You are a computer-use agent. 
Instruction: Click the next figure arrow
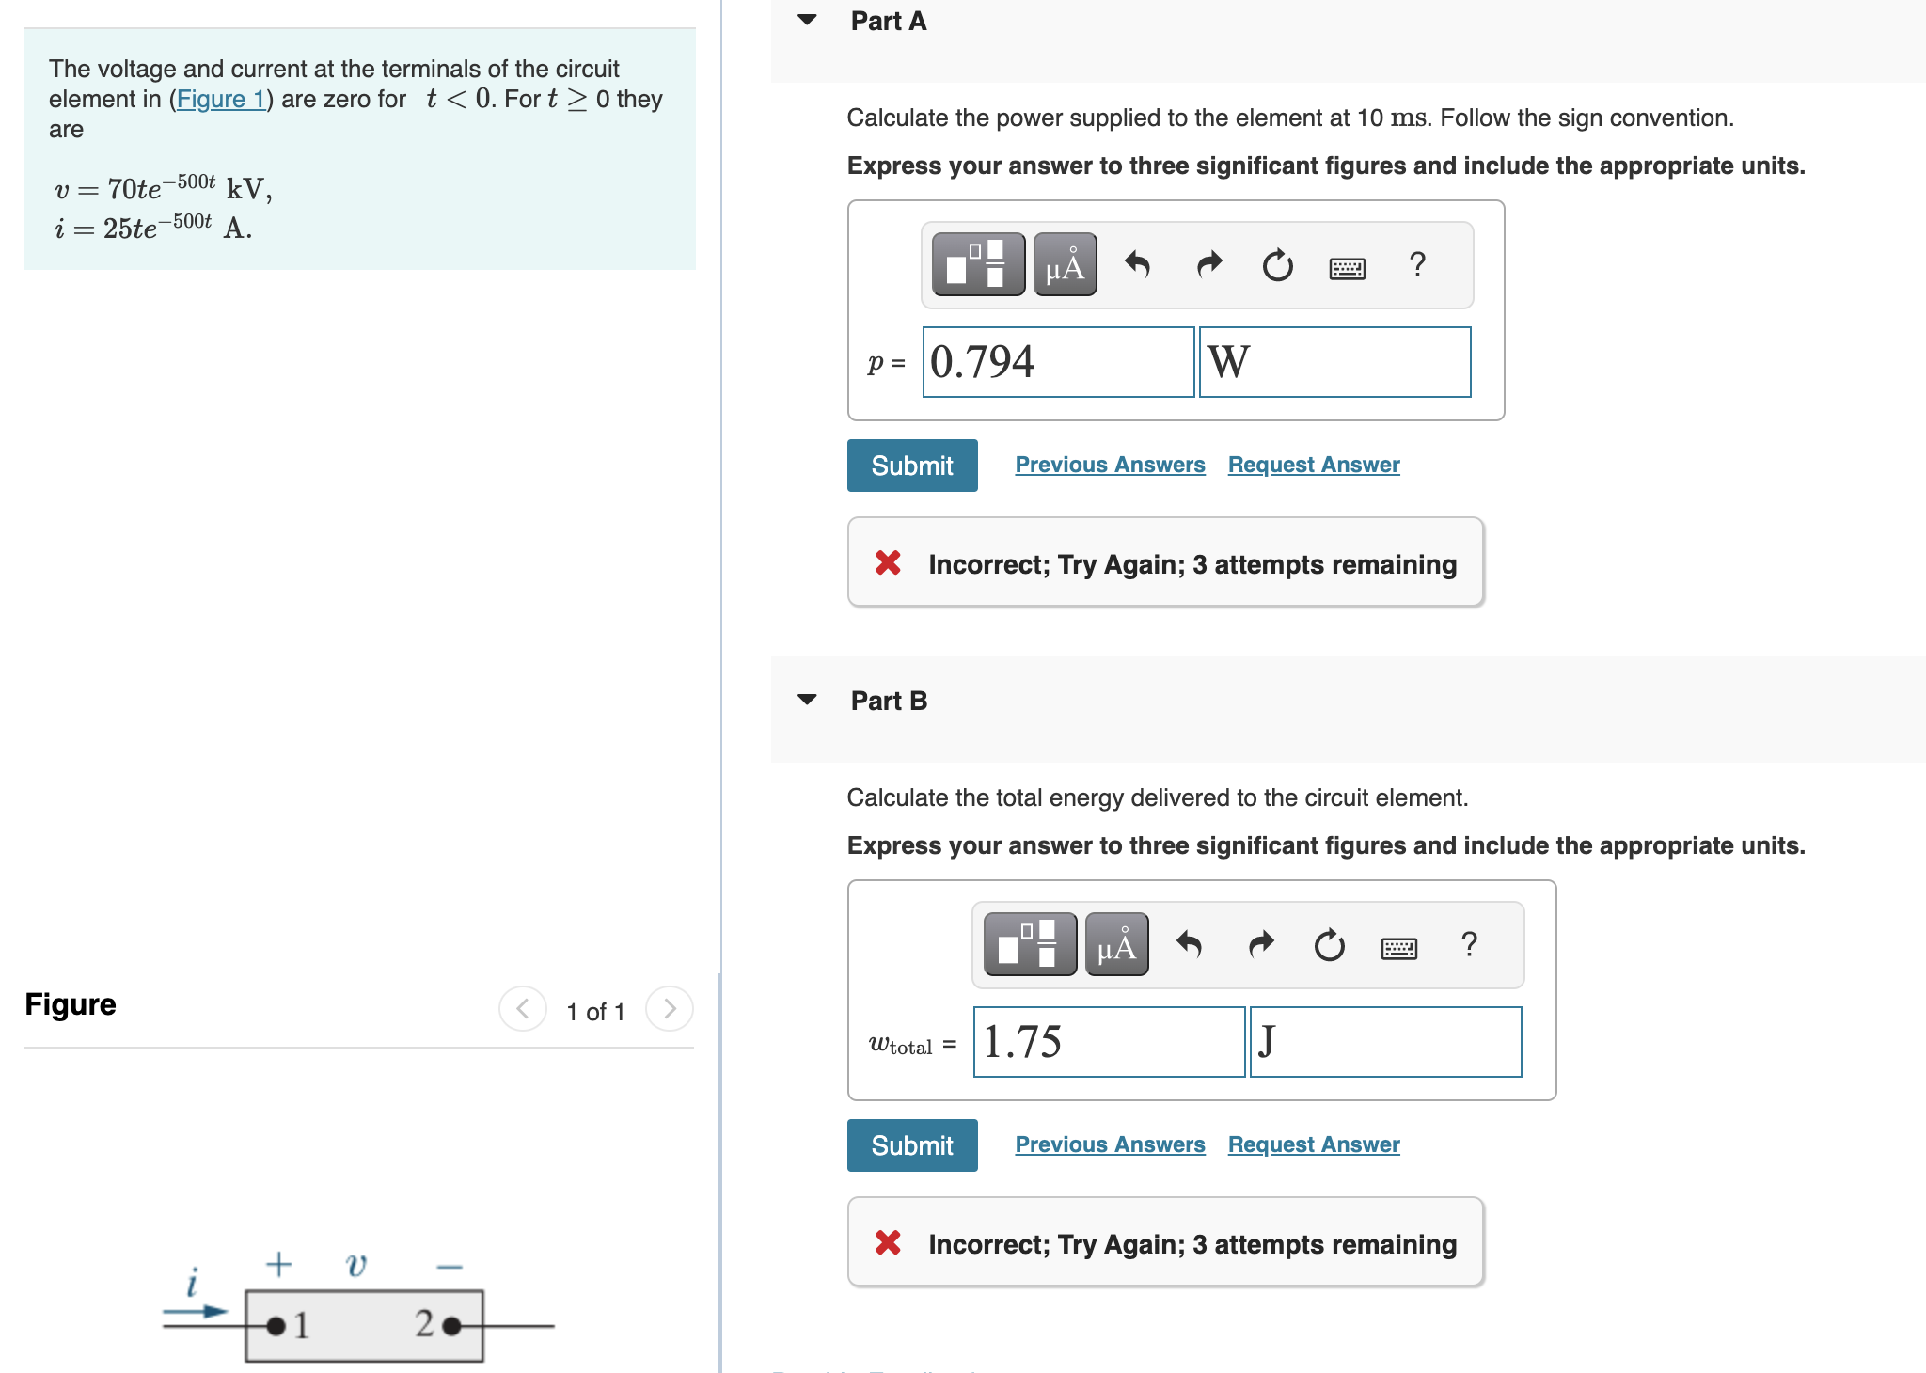click(x=669, y=1010)
